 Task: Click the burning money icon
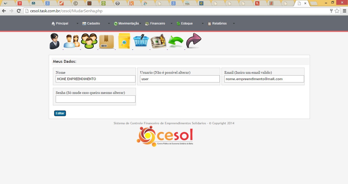click(x=158, y=41)
